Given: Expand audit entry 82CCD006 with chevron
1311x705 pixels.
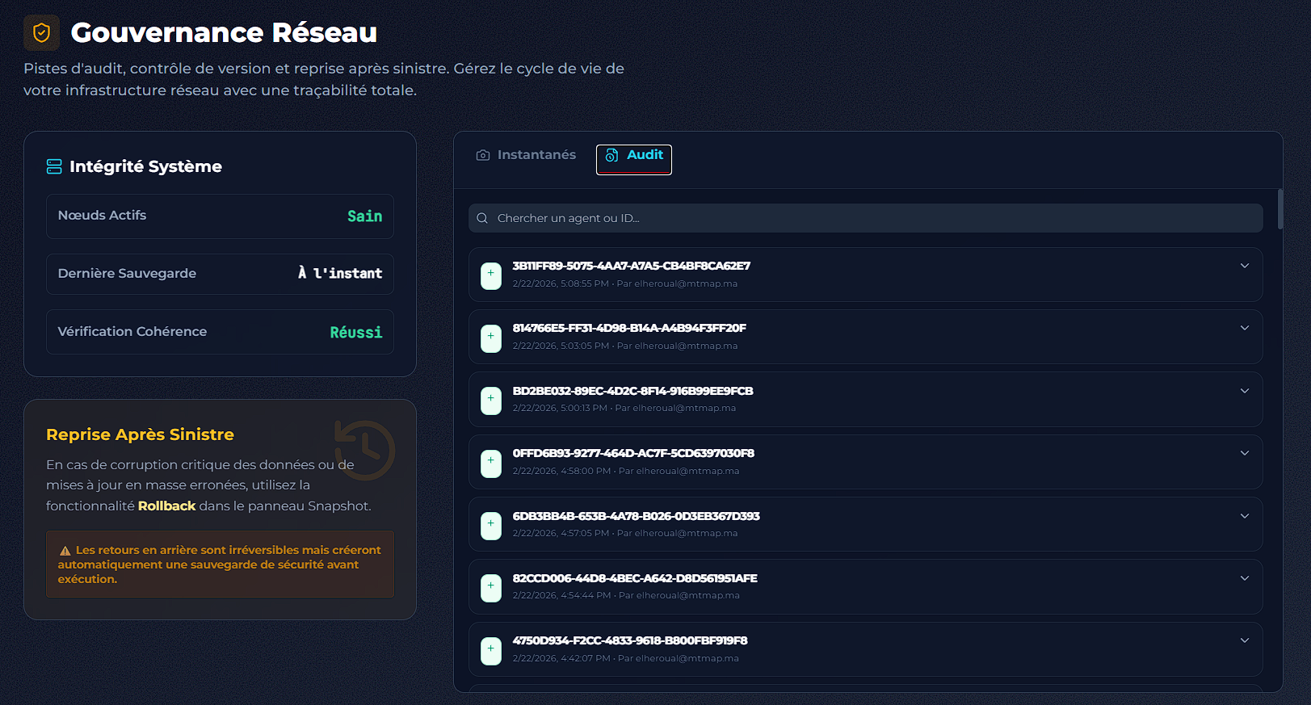Looking at the screenshot, I should click(1244, 578).
